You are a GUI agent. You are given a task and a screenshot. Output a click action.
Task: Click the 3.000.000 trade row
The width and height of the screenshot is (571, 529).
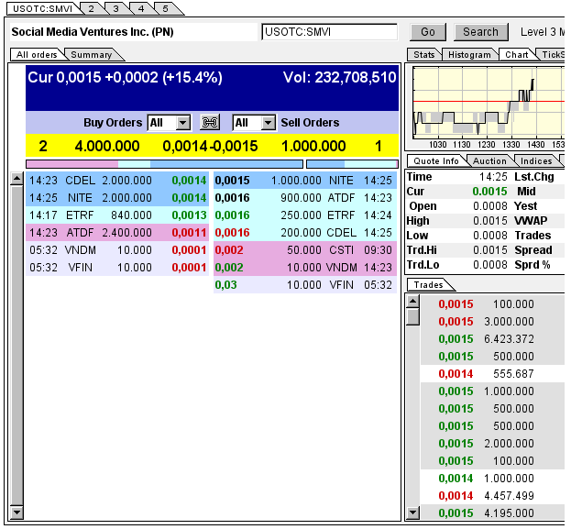[492, 322]
